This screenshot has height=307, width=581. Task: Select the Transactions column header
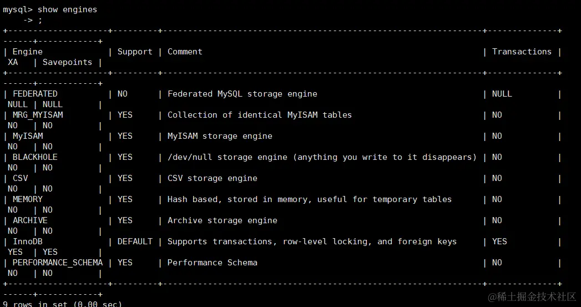[x=522, y=52]
